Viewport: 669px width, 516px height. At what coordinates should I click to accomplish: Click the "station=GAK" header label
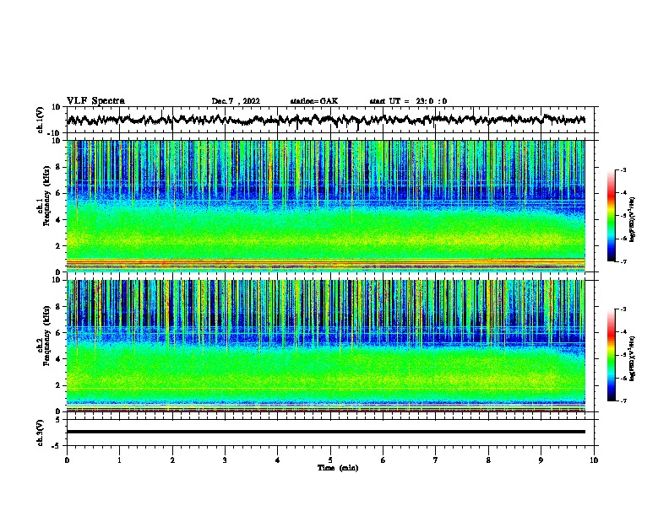(314, 101)
